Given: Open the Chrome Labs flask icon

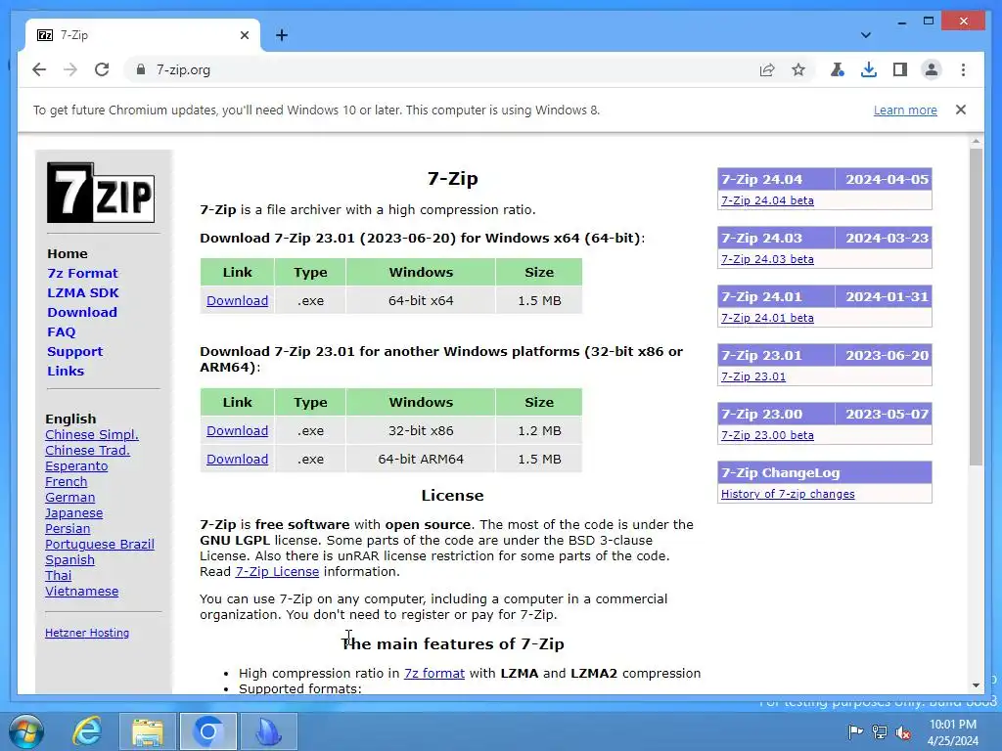Looking at the screenshot, I should [x=838, y=69].
